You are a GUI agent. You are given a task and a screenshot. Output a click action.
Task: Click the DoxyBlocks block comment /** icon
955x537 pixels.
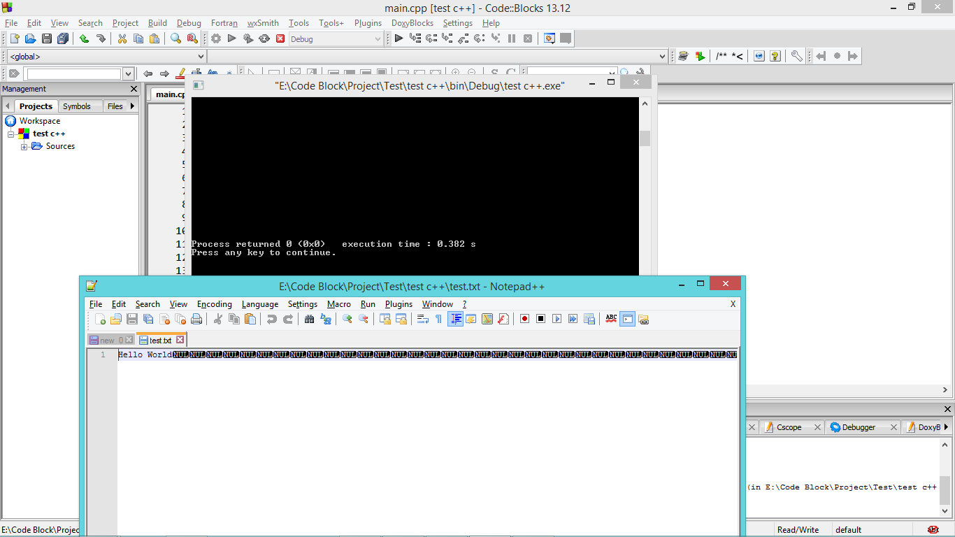(x=721, y=57)
